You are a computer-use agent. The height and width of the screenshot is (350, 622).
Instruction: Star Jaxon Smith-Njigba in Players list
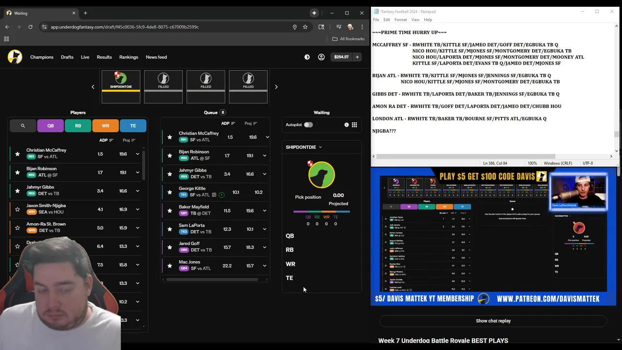point(17,210)
